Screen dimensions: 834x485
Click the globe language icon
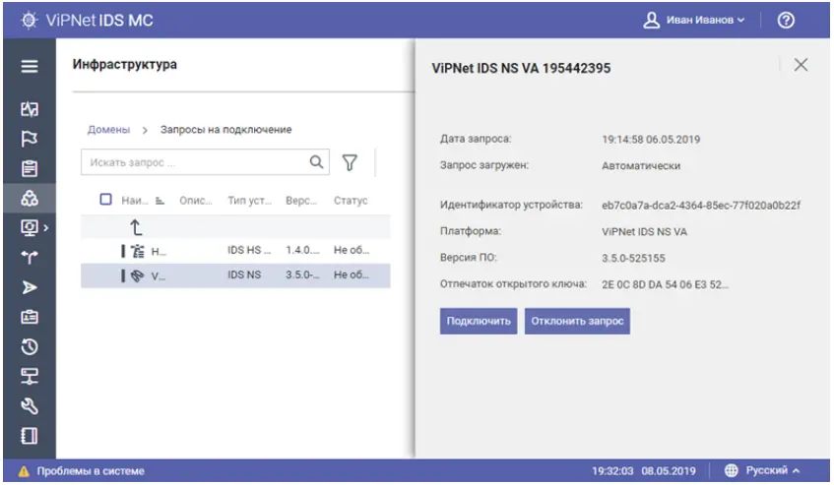732,470
